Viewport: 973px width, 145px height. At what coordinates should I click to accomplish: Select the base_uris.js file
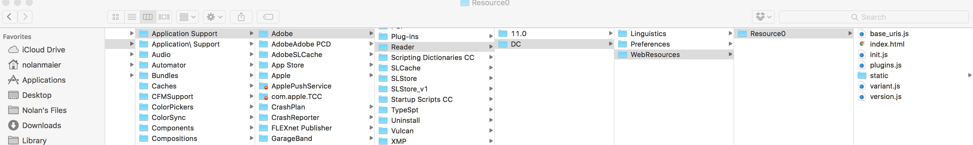point(889,33)
